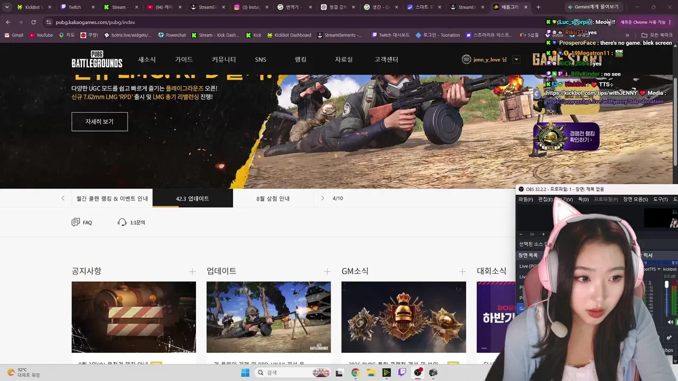Screen dimensions: 678x381
Task: Open a new browser tab with plus button
Action: [x=538, y=7]
